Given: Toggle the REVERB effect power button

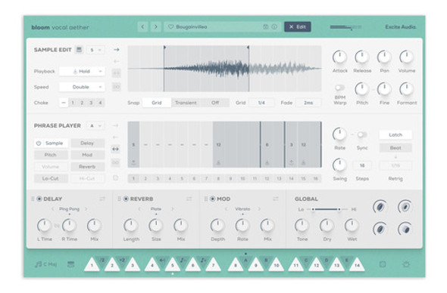Looking at the screenshot, I should point(126,199).
